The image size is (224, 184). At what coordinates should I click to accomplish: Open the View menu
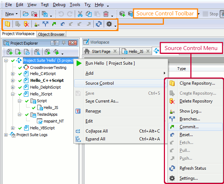[32, 5]
